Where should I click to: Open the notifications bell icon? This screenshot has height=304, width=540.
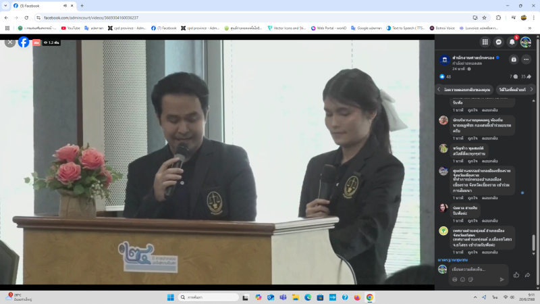(x=512, y=42)
